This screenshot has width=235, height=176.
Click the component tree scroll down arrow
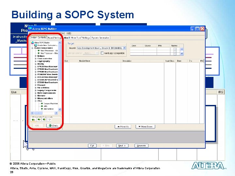tap(60, 109)
